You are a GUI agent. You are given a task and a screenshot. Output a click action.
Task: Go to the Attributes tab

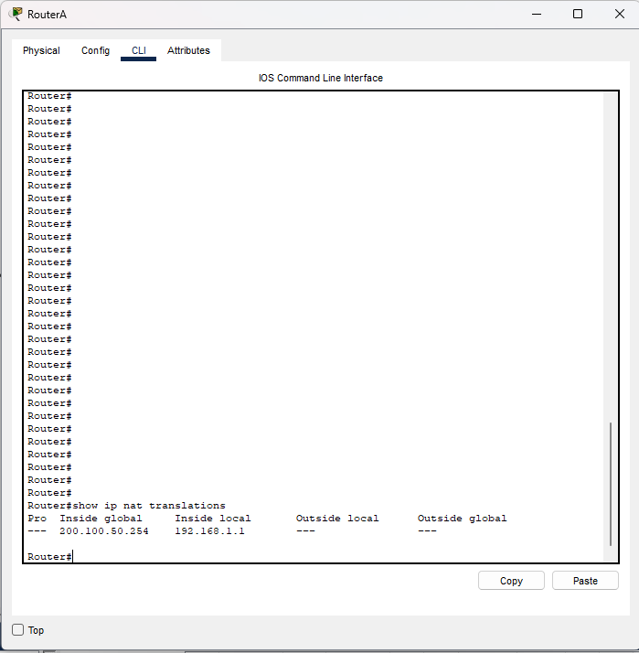pyautogui.click(x=188, y=51)
